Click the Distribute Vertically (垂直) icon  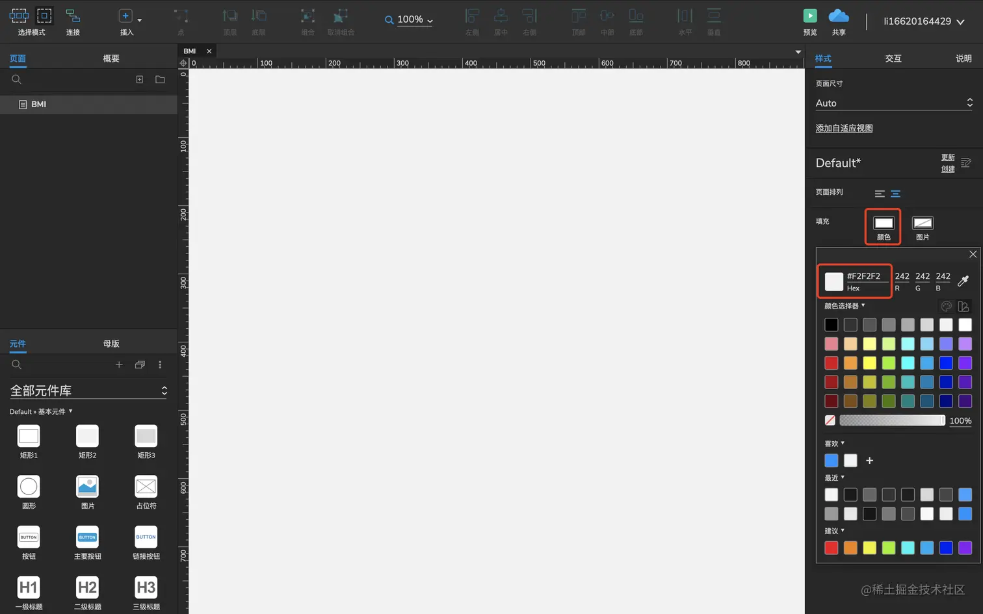point(714,16)
